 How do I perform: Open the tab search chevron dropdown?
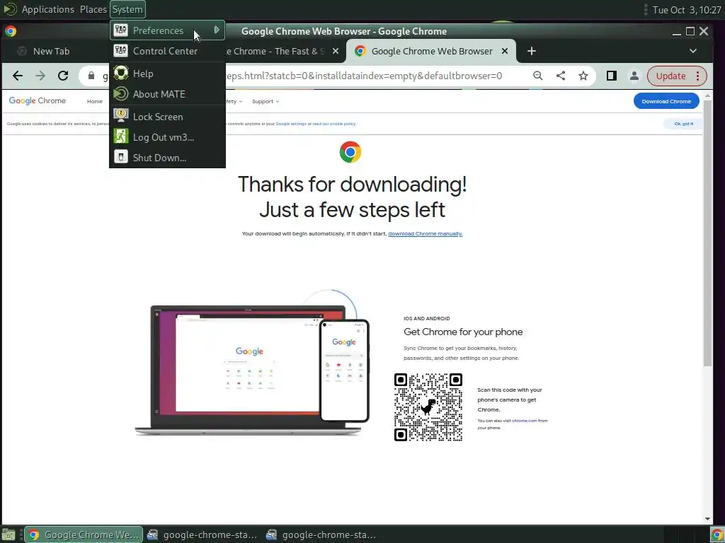pos(692,51)
